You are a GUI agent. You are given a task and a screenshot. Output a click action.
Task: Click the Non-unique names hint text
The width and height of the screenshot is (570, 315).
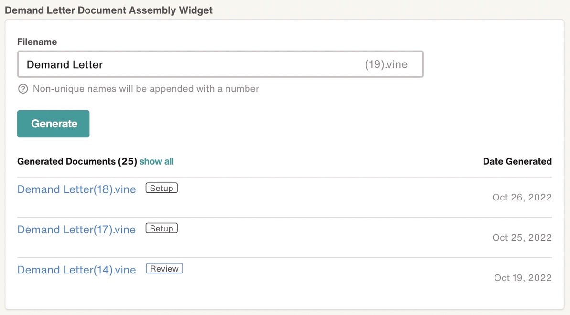tap(146, 89)
